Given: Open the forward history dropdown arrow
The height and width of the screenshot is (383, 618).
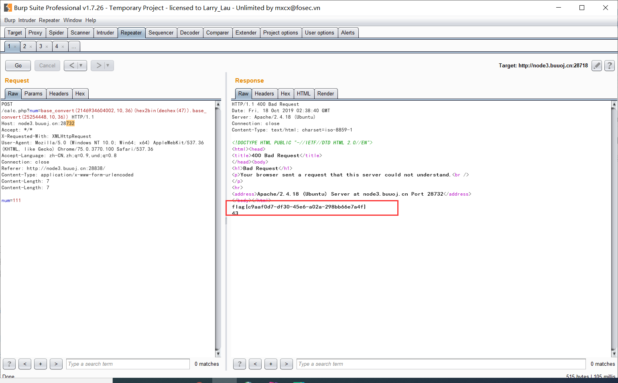Looking at the screenshot, I should pos(108,65).
